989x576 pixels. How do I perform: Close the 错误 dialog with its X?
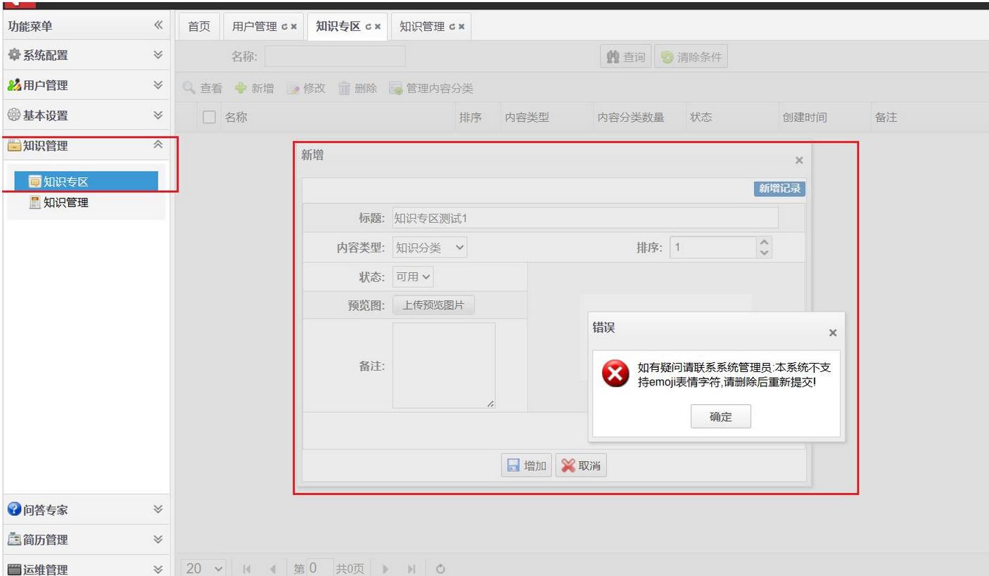tap(833, 333)
